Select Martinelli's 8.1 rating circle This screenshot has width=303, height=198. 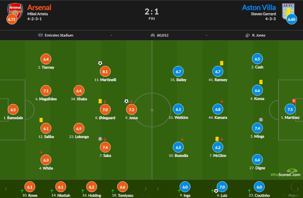point(105,71)
